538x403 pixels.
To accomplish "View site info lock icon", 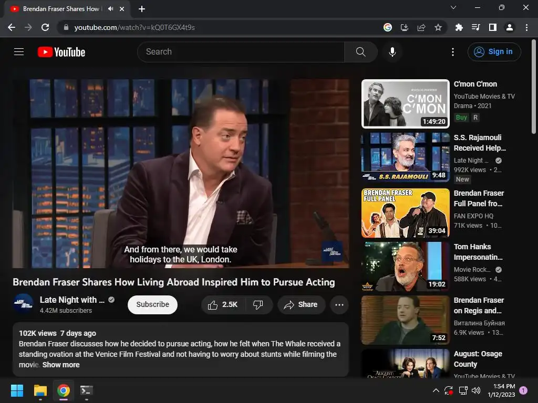I will (x=66, y=27).
